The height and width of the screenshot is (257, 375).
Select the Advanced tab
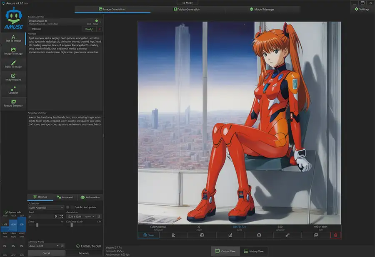[65, 197]
